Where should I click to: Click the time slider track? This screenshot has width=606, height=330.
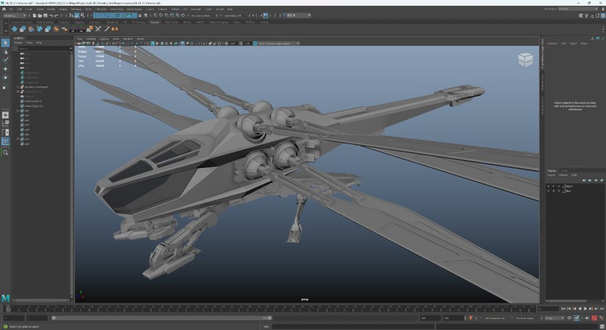click(x=273, y=309)
